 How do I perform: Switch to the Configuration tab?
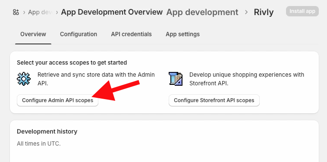click(79, 34)
